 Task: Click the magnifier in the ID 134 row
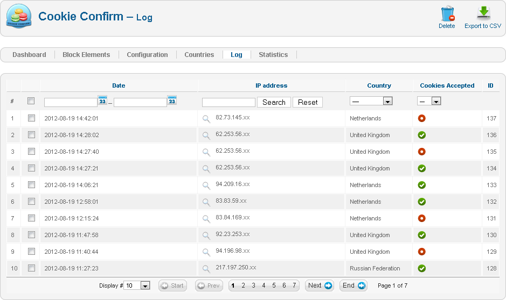(x=206, y=169)
